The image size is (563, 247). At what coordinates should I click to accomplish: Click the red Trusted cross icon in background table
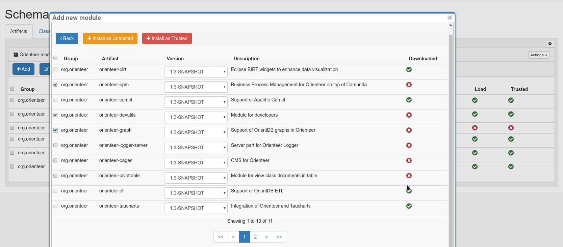click(511, 128)
